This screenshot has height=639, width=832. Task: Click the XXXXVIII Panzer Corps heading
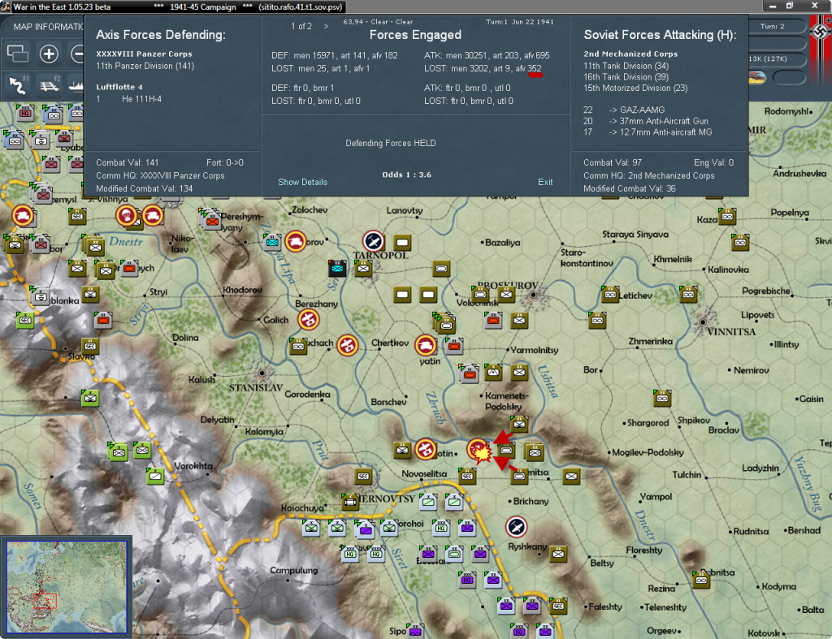pyautogui.click(x=144, y=54)
